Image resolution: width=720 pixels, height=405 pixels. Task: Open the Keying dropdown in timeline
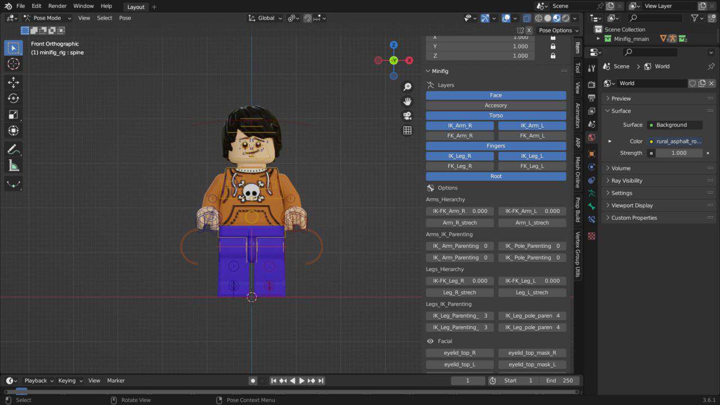[x=70, y=381]
